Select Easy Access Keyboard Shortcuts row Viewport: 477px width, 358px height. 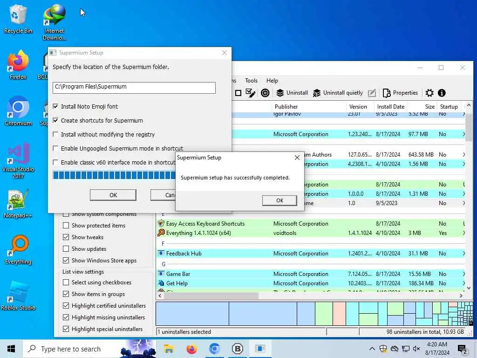click(311, 223)
